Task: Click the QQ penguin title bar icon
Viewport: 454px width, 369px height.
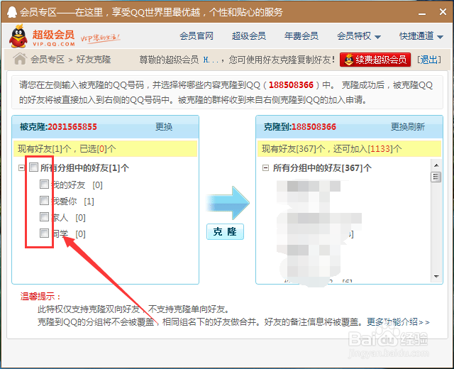Action: coord(12,12)
